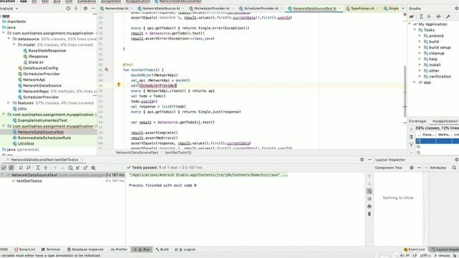Collapse all test results in Run panel

[x=46, y=168]
